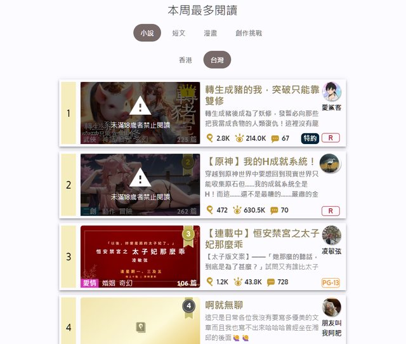
Task: Click the comments bubble icon showing 67
Action: (x=275, y=138)
